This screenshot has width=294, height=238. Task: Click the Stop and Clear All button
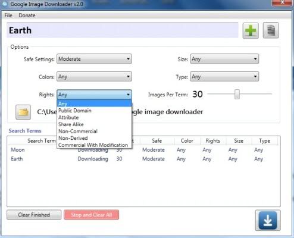(x=92, y=215)
